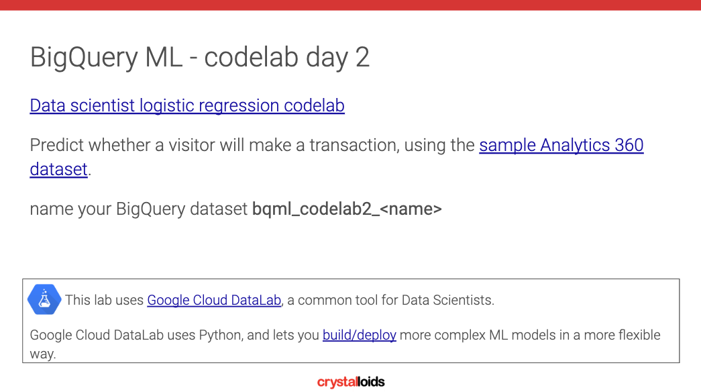This screenshot has height=392, width=701.
Task: Click the word "way." ending the note
Action: (x=43, y=354)
